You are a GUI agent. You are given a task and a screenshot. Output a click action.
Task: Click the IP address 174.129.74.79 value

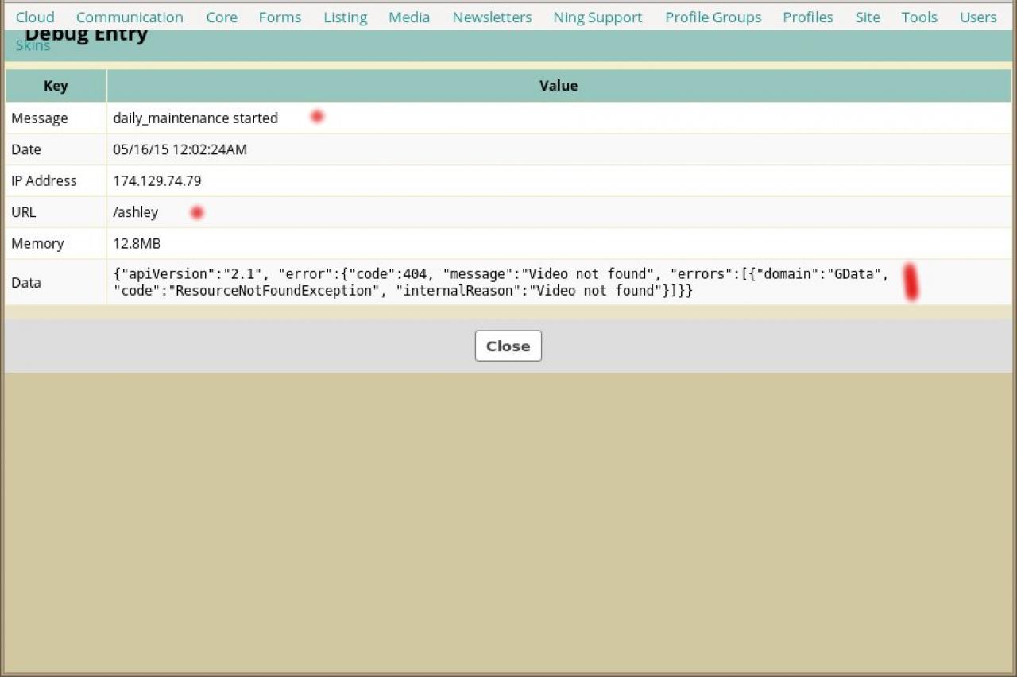pos(157,181)
